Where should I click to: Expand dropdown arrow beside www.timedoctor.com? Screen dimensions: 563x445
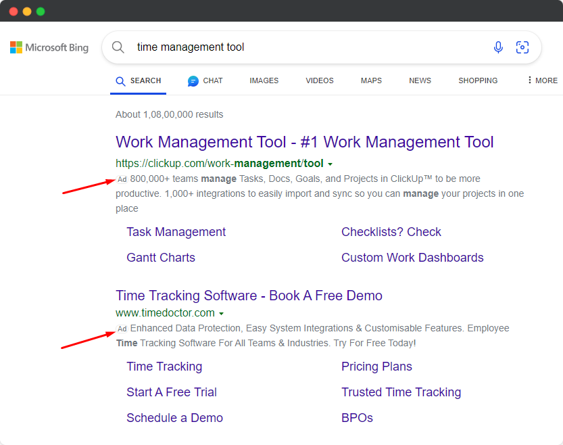222,314
